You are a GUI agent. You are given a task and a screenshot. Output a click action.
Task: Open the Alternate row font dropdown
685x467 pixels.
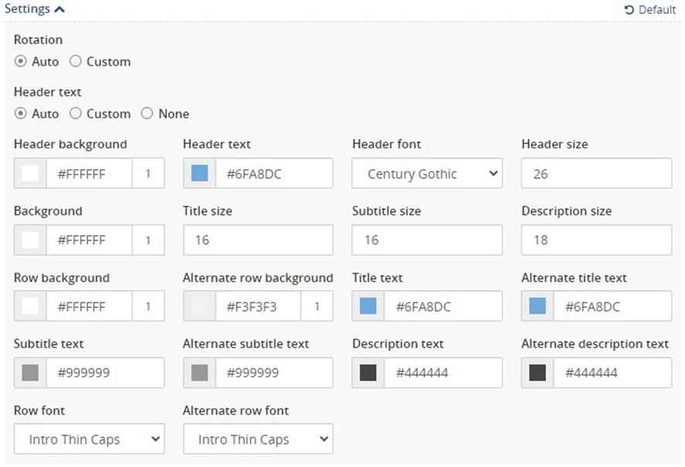coord(257,438)
